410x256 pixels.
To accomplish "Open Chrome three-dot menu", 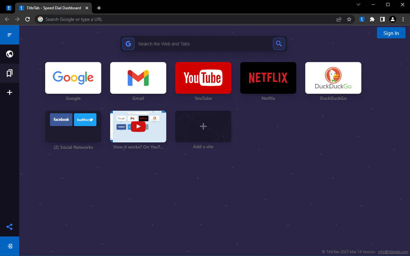I will (403, 19).
